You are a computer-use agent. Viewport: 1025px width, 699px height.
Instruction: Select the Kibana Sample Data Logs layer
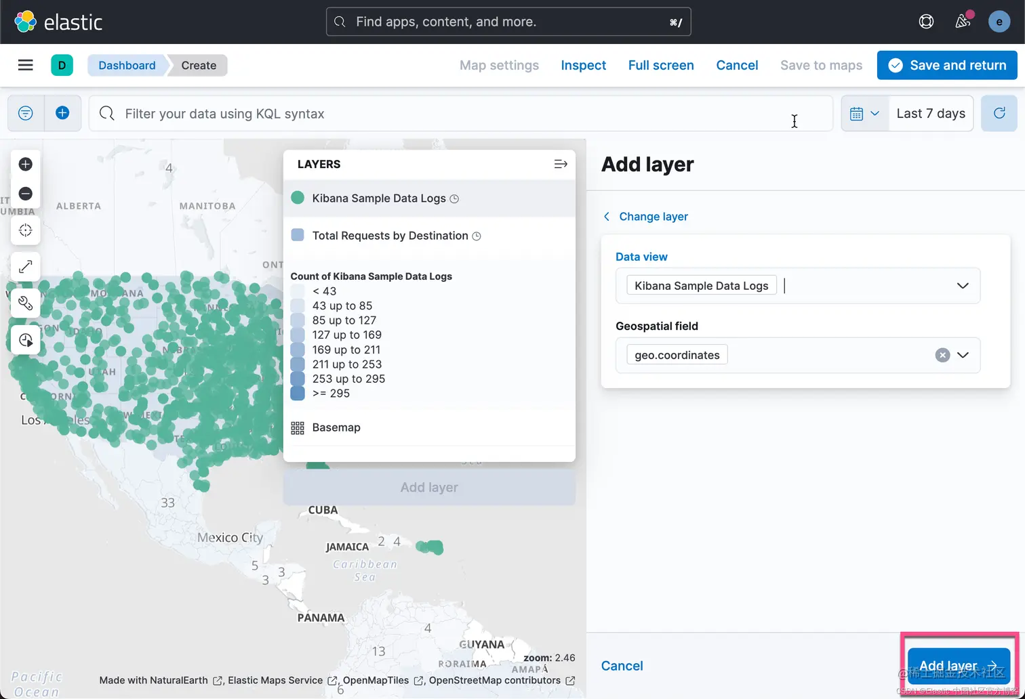point(429,198)
